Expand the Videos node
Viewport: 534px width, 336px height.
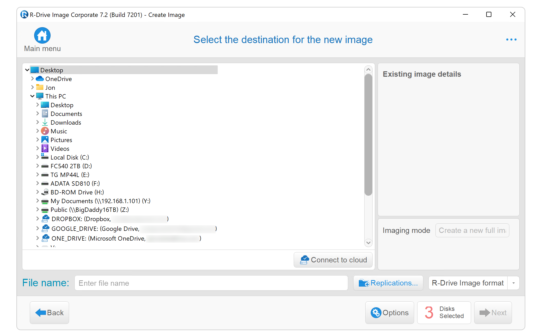[37, 148]
